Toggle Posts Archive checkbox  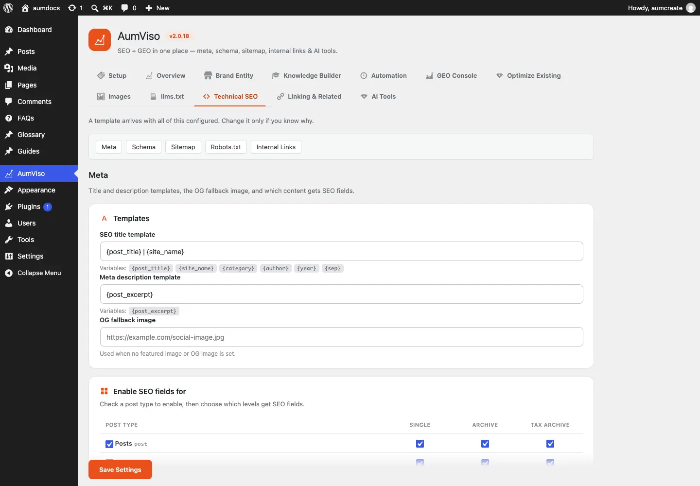click(485, 444)
